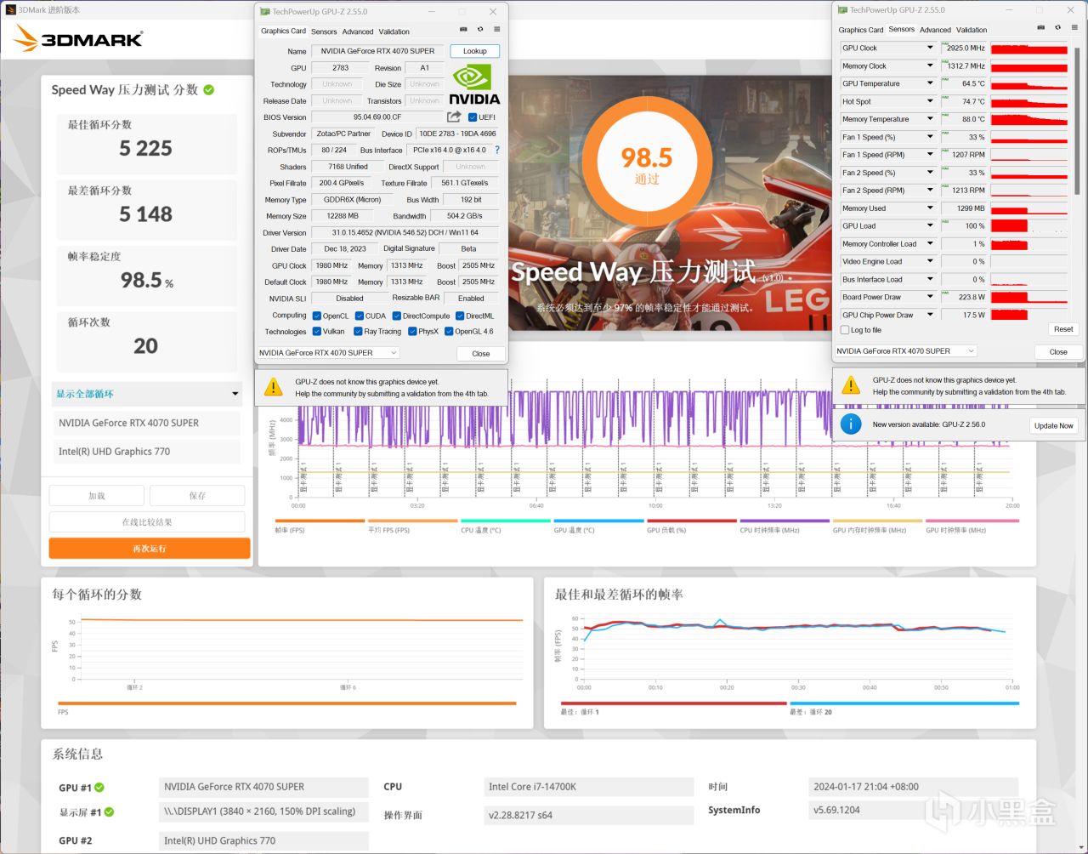Open the GPU Load sensor dropdown arrow
The width and height of the screenshot is (1088, 854).
930,226
